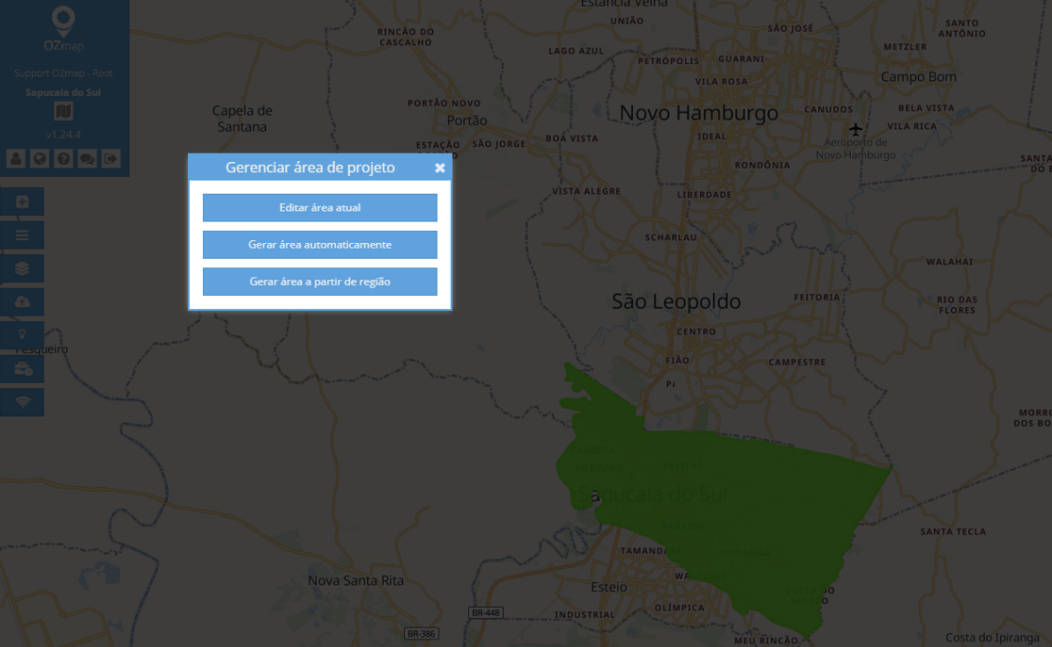Open the chat bubbles icon
This screenshot has width=1052, height=647.
coord(87,158)
